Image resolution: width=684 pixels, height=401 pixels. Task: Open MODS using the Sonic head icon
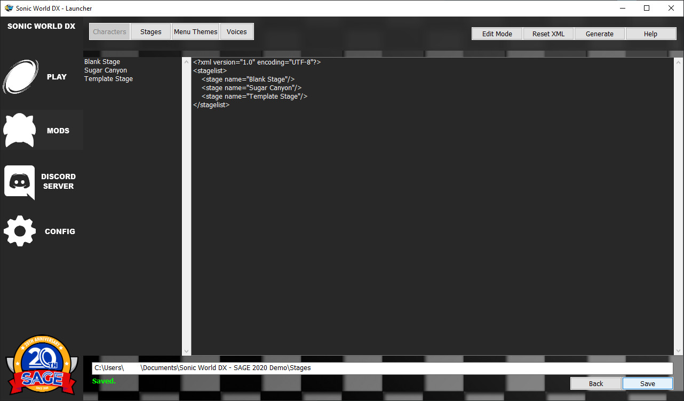(20, 130)
